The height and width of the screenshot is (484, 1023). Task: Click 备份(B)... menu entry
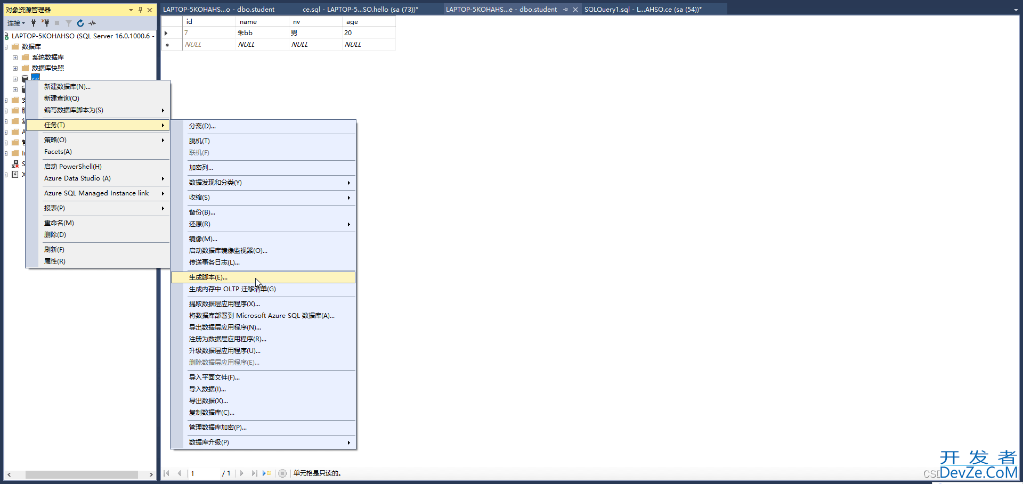click(x=263, y=212)
